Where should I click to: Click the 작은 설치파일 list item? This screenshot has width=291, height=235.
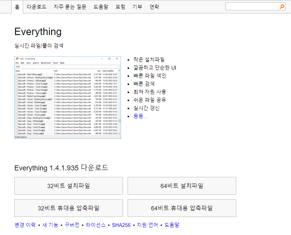point(149,60)
